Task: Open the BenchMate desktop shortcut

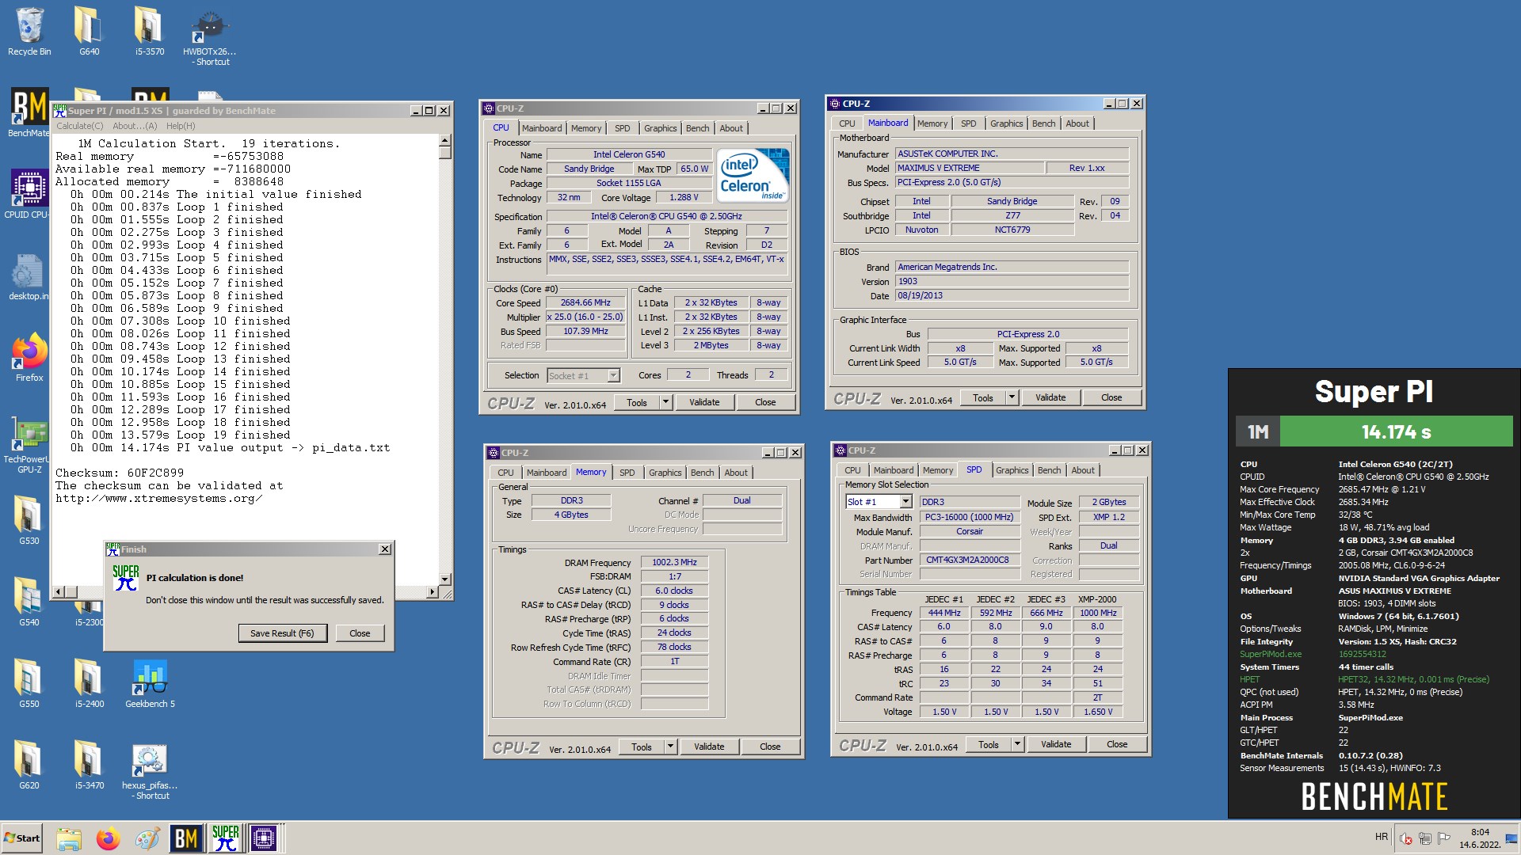Action: point(29,112)
